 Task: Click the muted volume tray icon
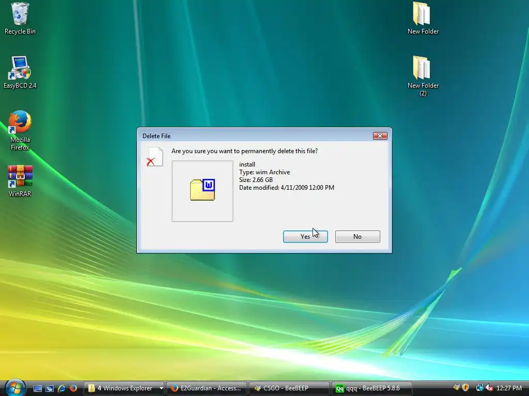click(x=489, y=388)
